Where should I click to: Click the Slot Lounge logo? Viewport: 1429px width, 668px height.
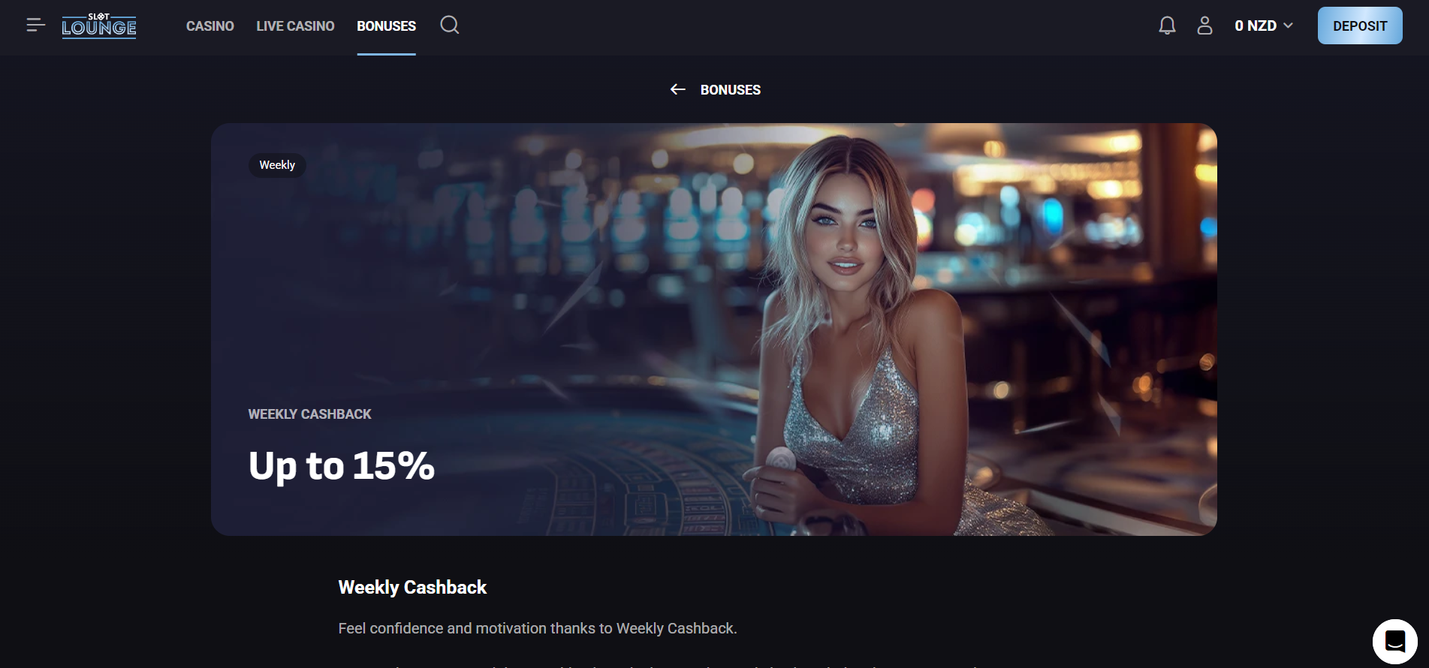click(x=99, y=26)
